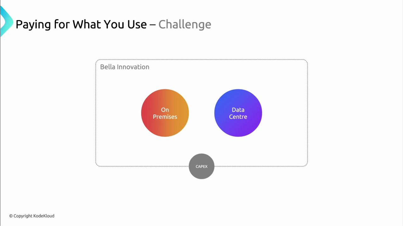Click the word Copyright in footer
Screen dimensions: 403x226
click(x=23, y=216)
